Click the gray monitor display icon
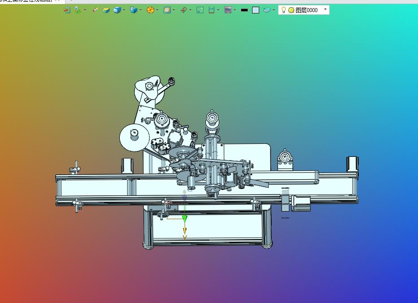The image size is (418, 303). pyautogui.click(x=228, y=10)
